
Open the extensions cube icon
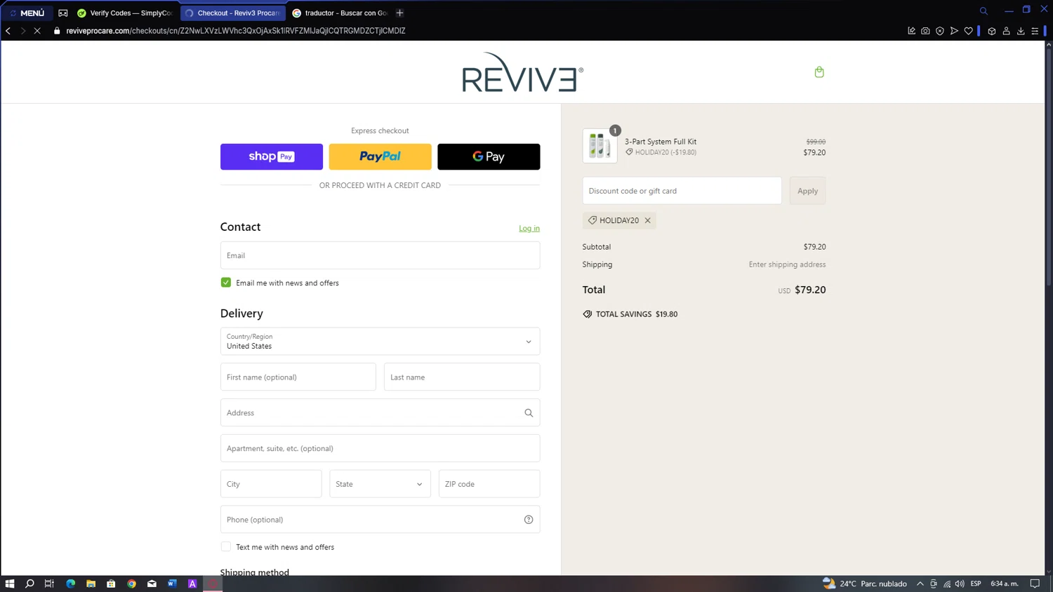click(x=991, y=31)
